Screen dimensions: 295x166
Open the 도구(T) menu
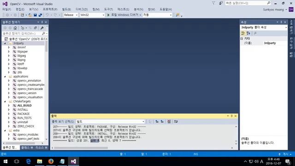[x=108, y=9]
